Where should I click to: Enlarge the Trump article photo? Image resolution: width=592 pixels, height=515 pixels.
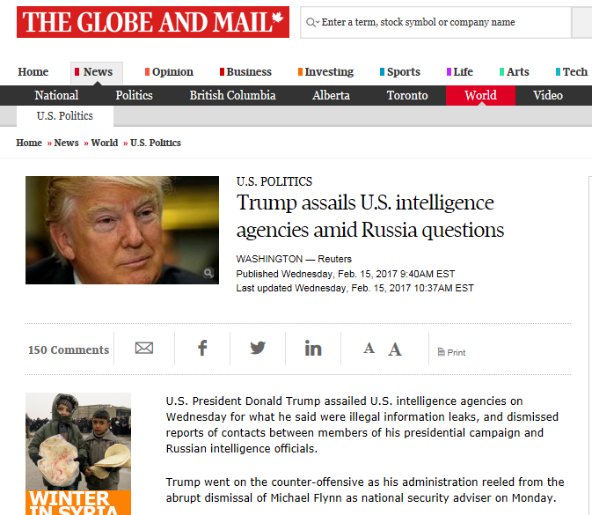coord(122,230)
